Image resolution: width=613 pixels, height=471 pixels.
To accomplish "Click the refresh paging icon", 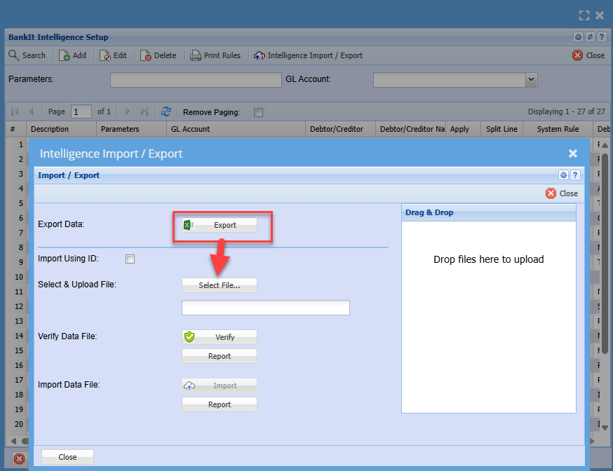I will point(166,111).
